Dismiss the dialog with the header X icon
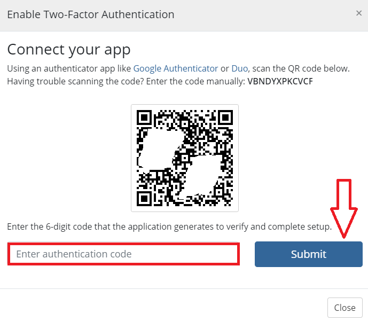 coord(358,13)
